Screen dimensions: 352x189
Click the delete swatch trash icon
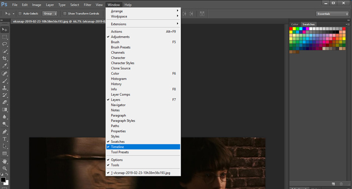coord(341,184)
